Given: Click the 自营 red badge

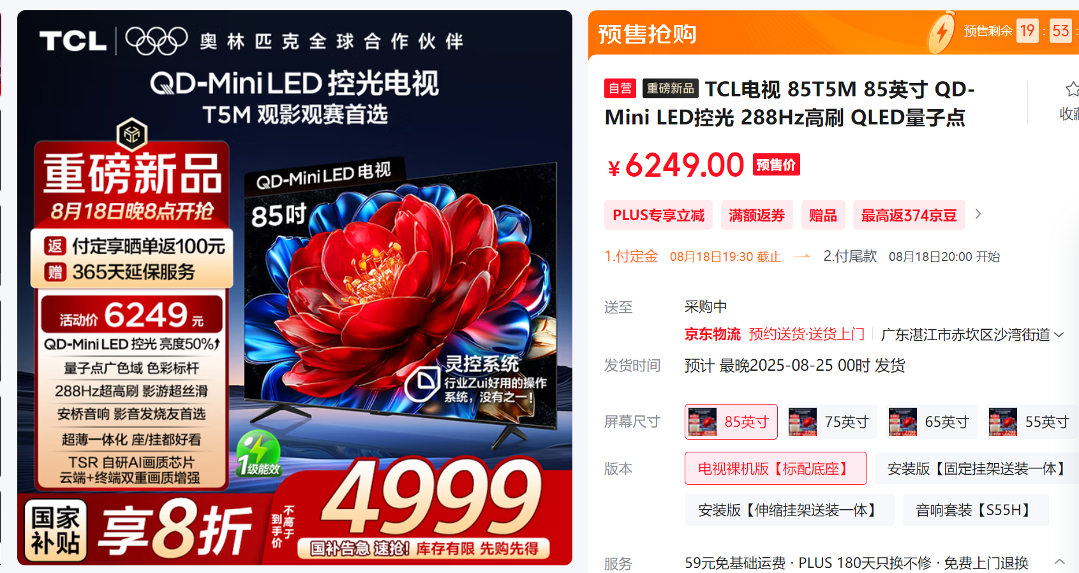Looking at the screenshot, I should (x=620, y=88).
